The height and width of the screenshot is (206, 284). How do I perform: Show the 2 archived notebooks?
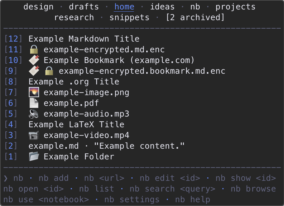195,18
